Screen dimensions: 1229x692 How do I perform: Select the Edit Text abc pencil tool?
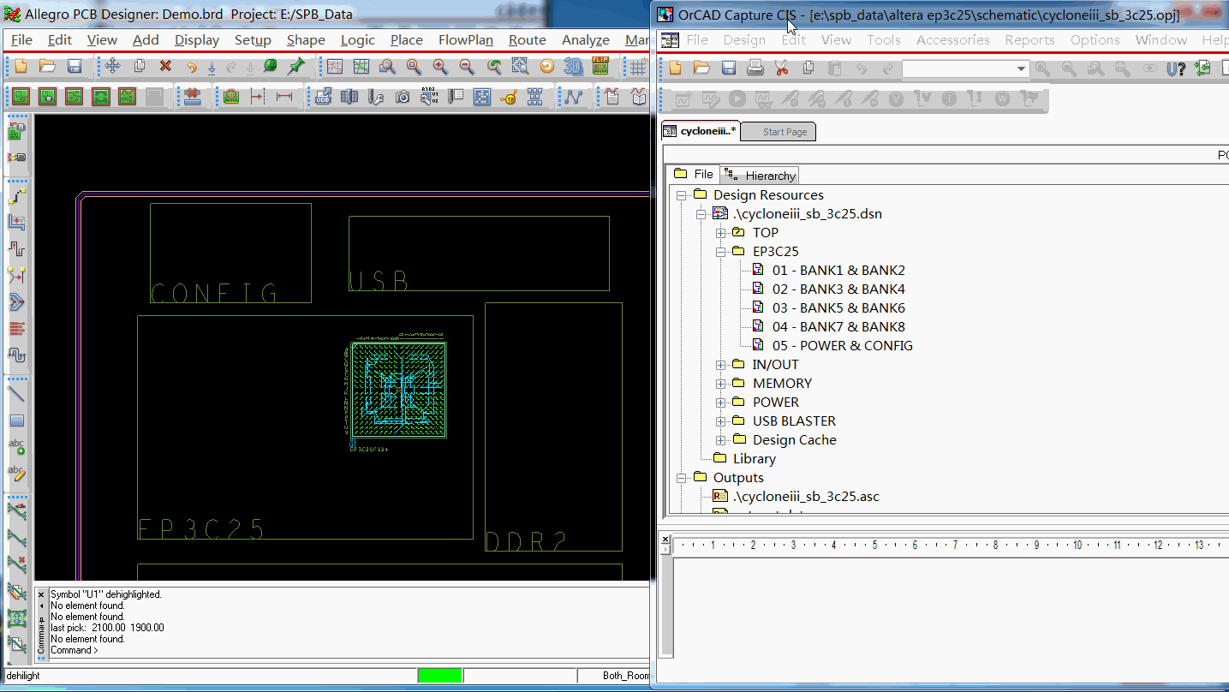pyautogui.click(x=17, y=474)
